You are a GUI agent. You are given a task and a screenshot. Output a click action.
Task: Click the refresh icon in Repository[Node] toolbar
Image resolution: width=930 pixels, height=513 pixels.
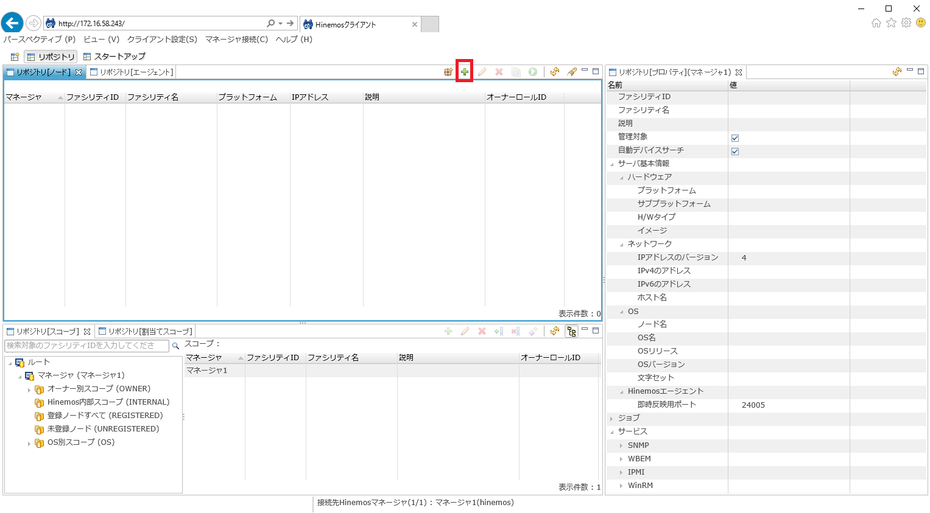point(555,72)
